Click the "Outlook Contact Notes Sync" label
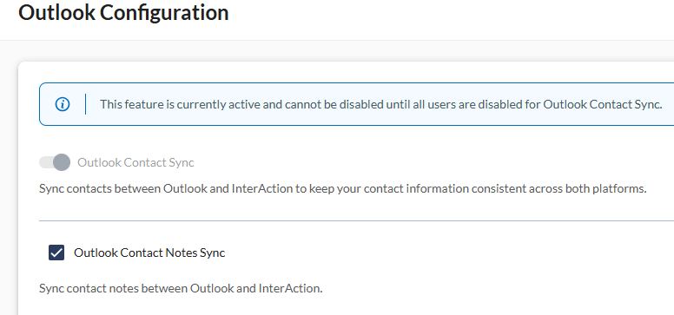The image size is (674, 315). (x=149, y=253)
